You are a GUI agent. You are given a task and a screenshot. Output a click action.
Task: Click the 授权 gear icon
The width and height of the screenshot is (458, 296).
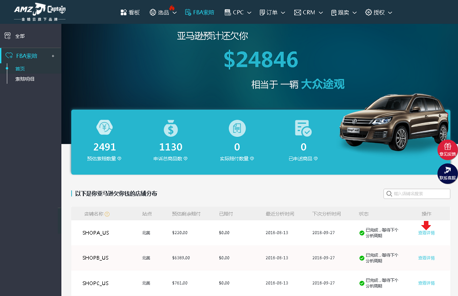pyautogui.click(x=368, y=12)
